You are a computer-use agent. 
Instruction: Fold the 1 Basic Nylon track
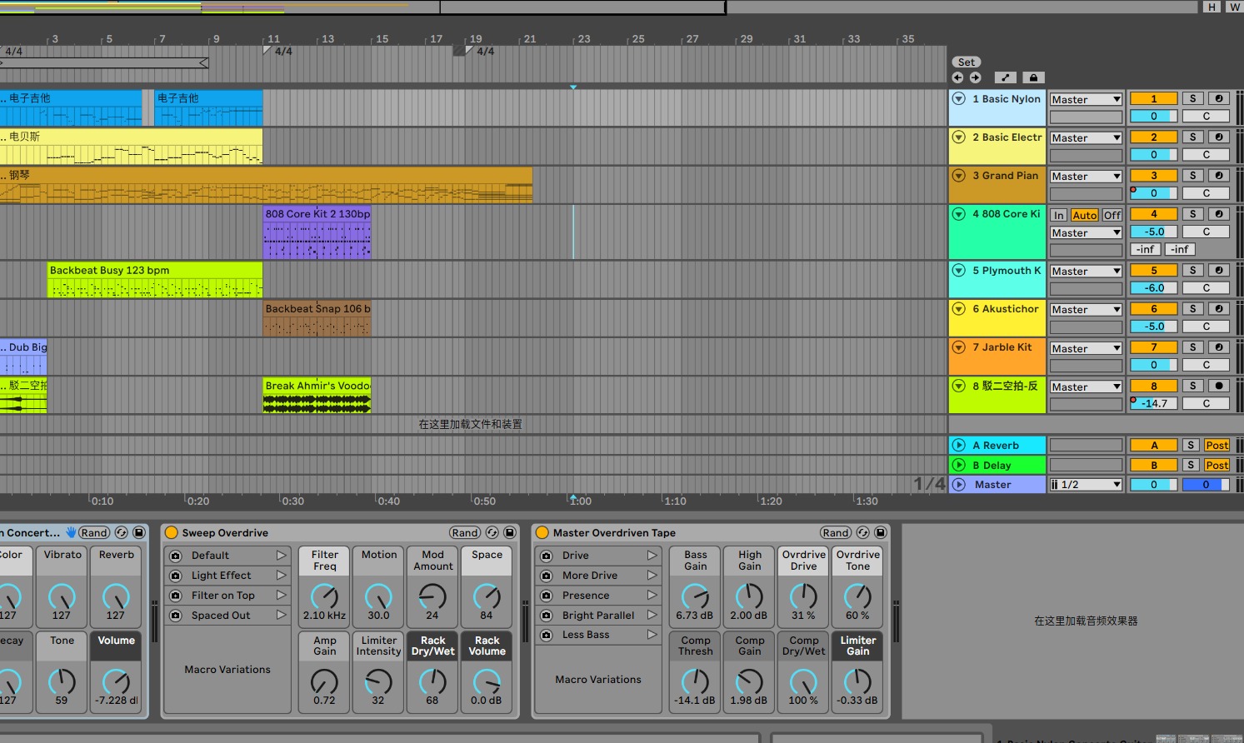[x=959, y=98]
